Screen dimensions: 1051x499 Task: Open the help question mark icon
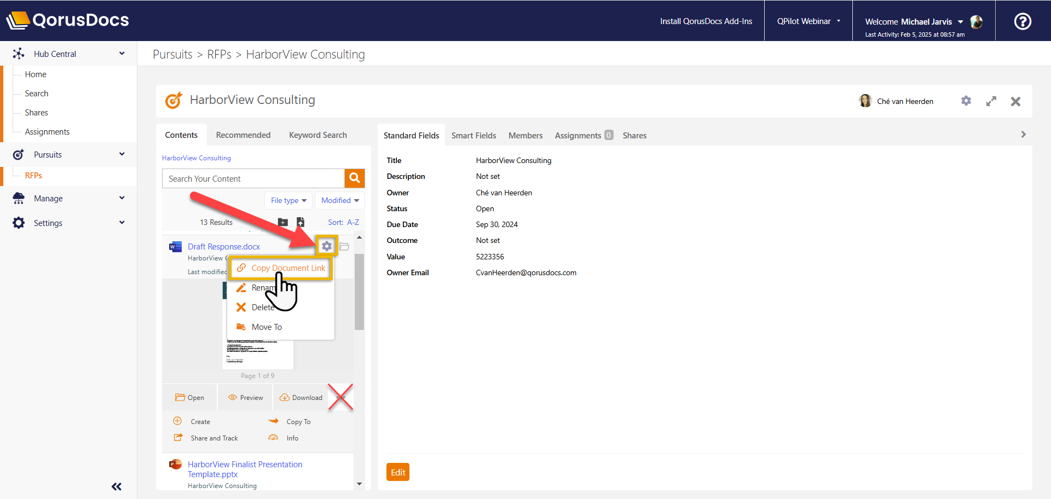click(1023, 21)
